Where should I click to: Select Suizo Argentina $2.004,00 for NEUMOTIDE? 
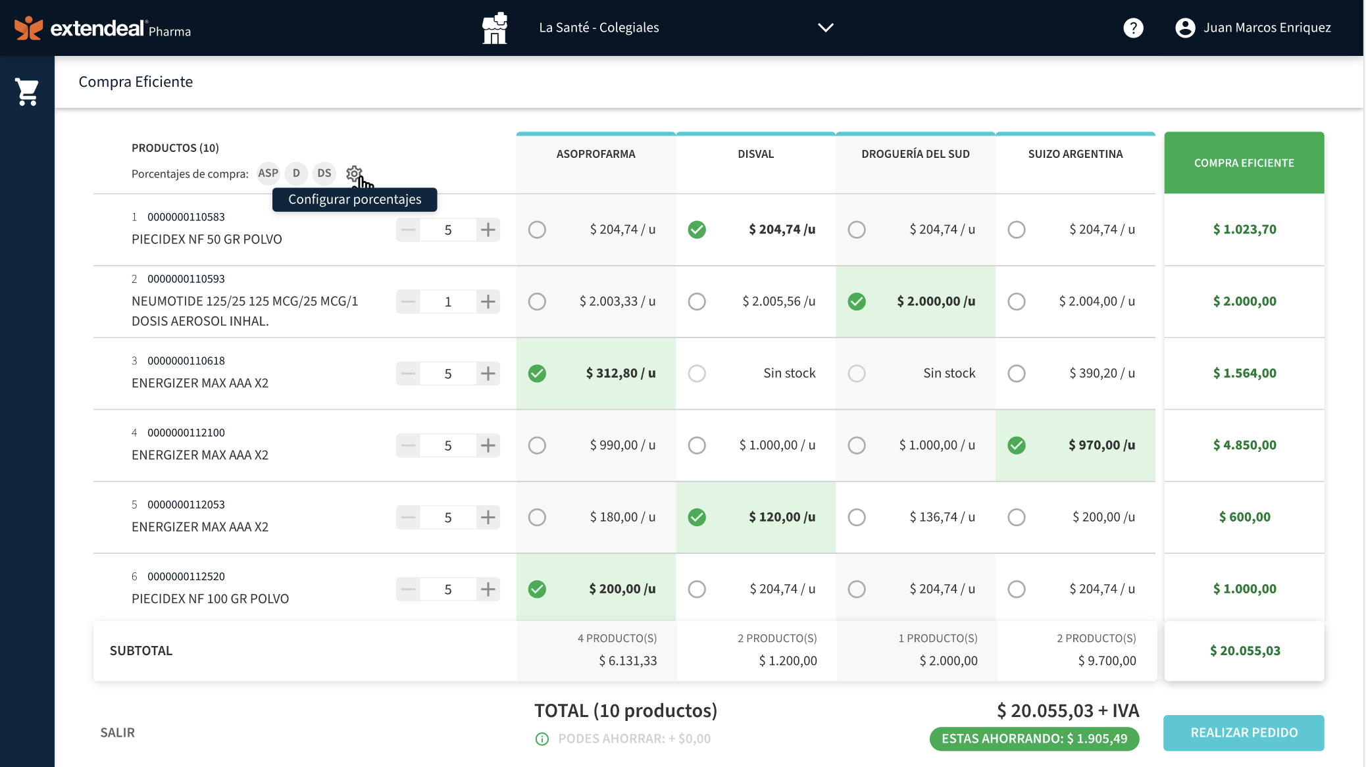[x=1017, y=301]
